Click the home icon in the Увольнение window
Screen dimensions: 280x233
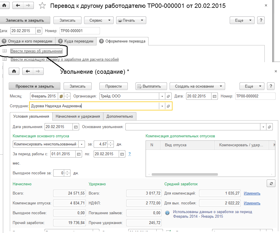point(14,71)
